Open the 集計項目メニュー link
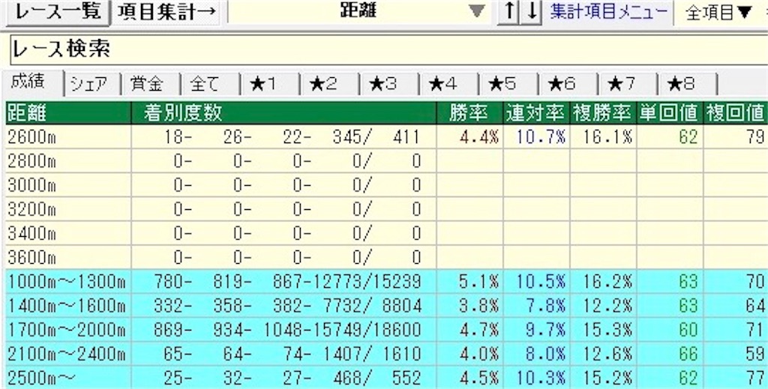The image size is (768, 389). point(609,12)
